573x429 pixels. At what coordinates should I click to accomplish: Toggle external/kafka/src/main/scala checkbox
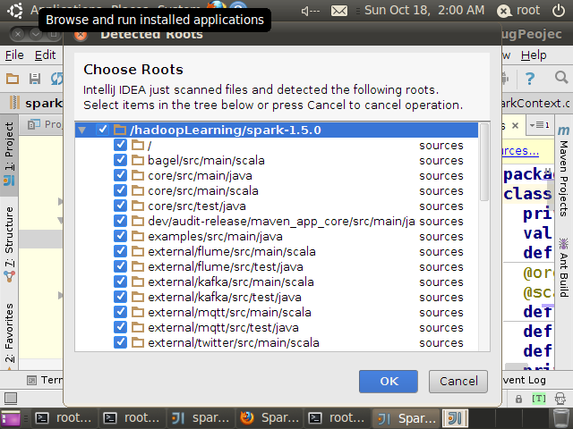tap(120, 282)
